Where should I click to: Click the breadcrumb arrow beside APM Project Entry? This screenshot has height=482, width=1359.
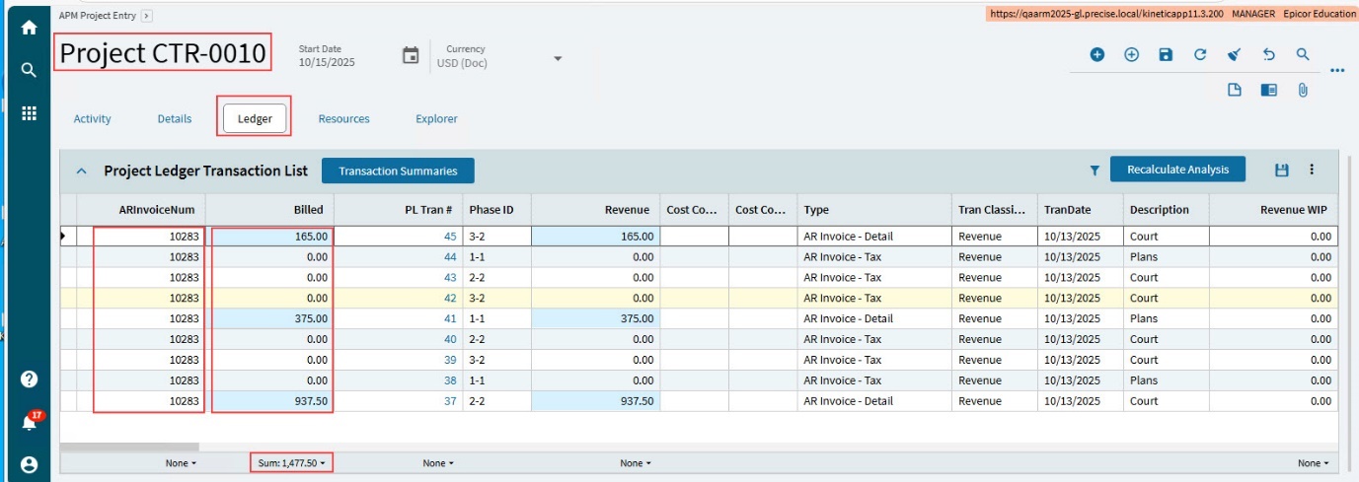pyautogui.click(x=147, y=16)
